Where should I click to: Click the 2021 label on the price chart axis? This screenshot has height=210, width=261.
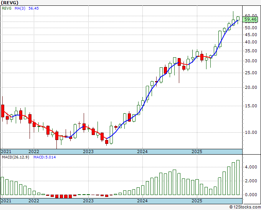(x=7, y=152)
